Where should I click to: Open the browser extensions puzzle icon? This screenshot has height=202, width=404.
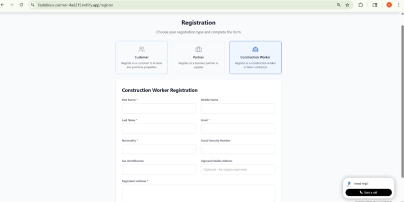tap(361, 5)
